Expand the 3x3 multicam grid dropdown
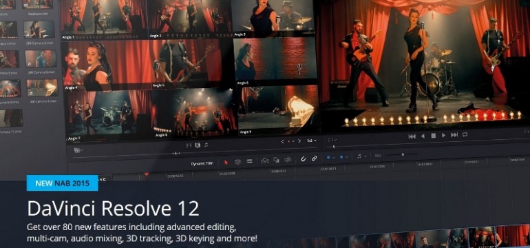The height and width of the screenshot is (248, 530). pos(312,141)
